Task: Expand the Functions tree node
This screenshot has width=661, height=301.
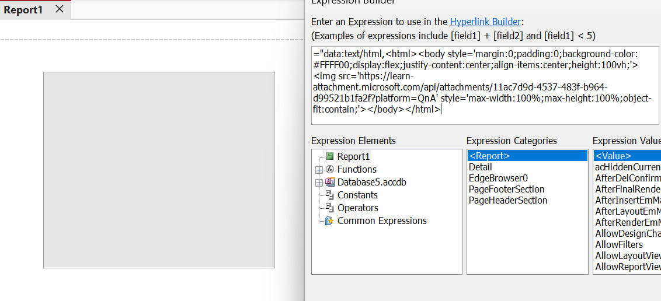Action: [319, 170]
